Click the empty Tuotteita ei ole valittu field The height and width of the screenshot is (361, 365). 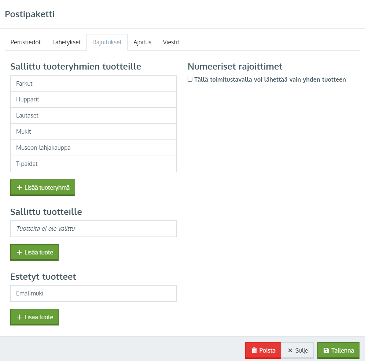[x=93, y=229]
